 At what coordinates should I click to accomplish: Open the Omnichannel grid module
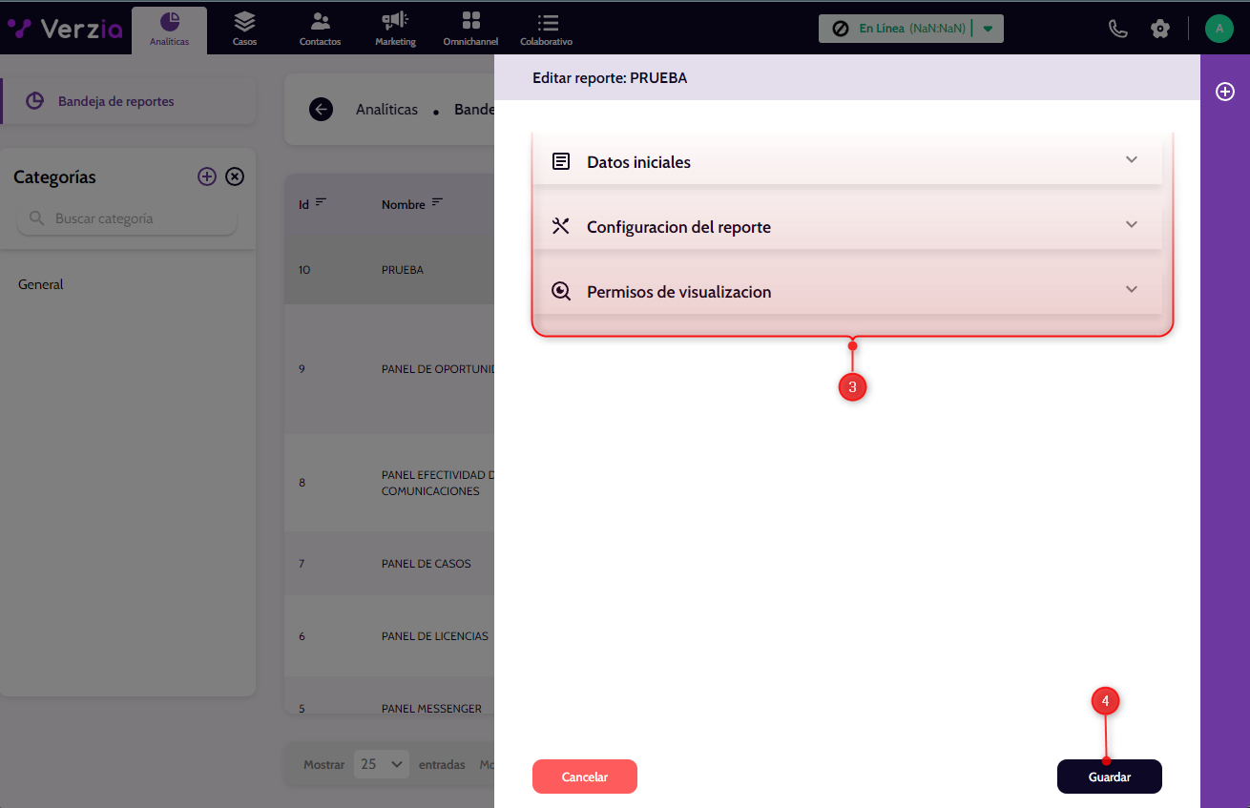pos(470,30)
